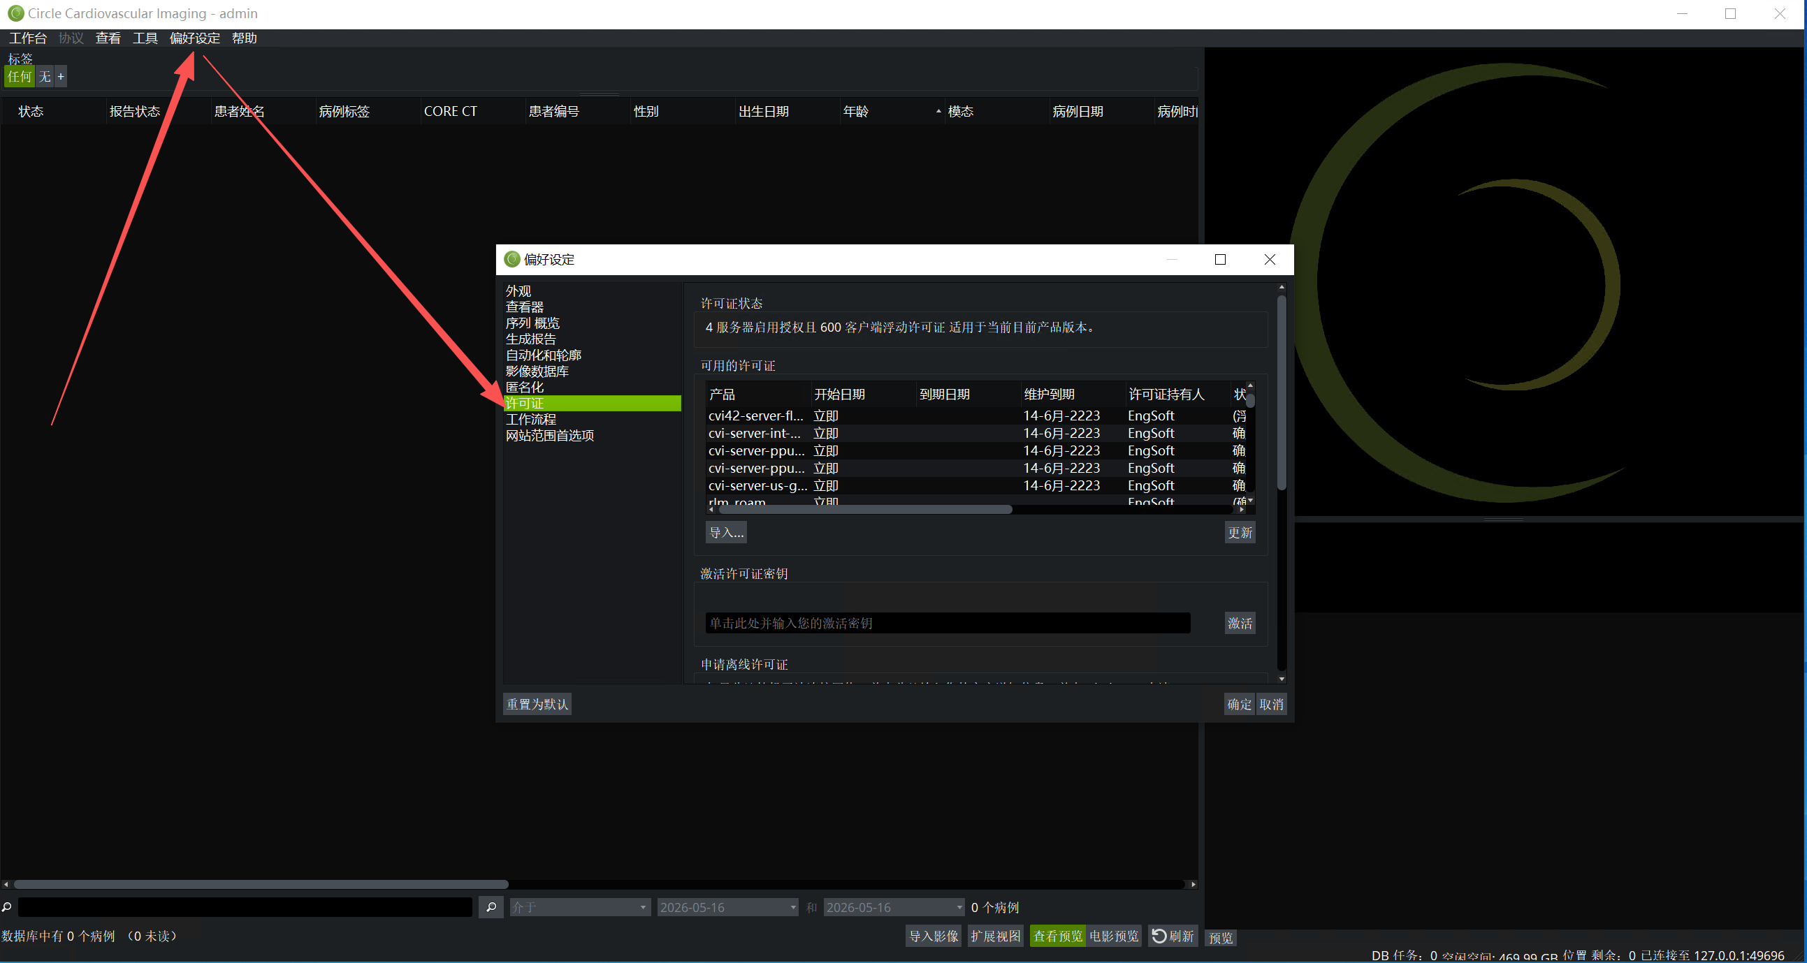Click 重置为默认 button

537,705
